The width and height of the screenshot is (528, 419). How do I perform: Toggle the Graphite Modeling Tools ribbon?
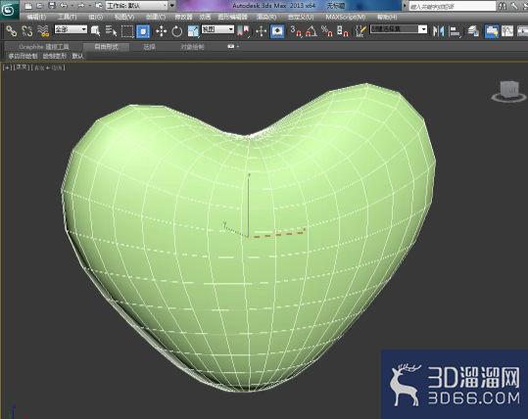pyautogui.click(x=492, y=31)
